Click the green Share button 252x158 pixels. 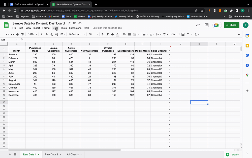click(x=231, y=25)
